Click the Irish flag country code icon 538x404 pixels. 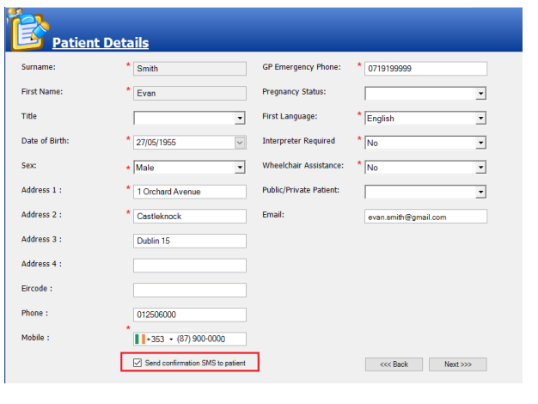[141, 339]
